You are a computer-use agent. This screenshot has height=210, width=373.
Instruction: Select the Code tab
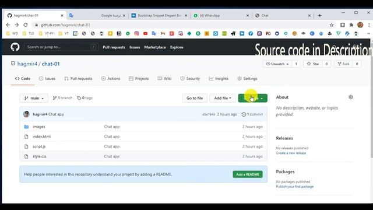click(23, 79)
